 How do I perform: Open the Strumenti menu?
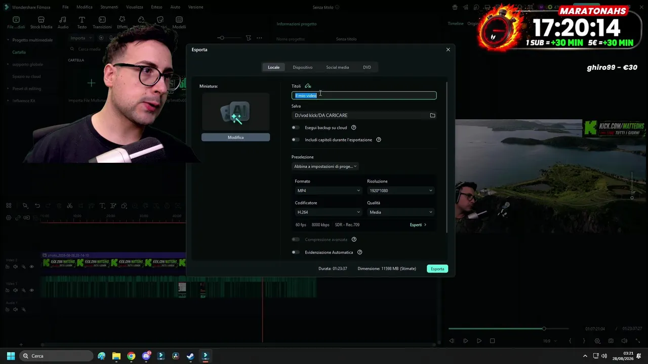109,7
